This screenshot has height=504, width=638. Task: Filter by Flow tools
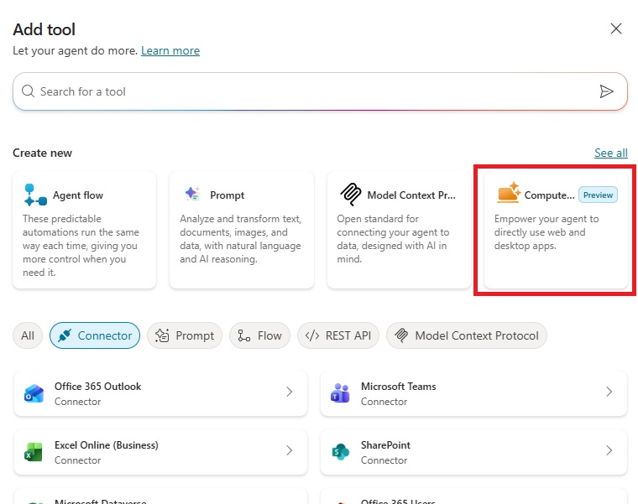[259, 335]
